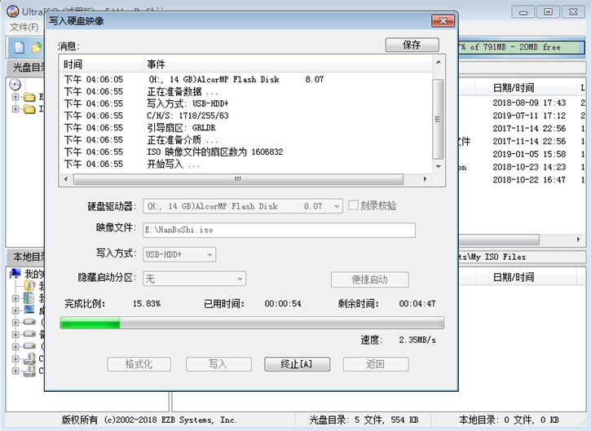This screenshot has height=431, width=591.
Task: Click the message log scroll up arrow
Action: pos(439,62)
